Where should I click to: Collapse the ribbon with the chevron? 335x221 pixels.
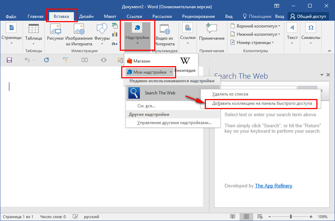330,51
